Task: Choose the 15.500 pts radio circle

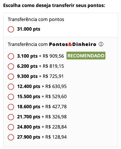Action: (11, 97)
